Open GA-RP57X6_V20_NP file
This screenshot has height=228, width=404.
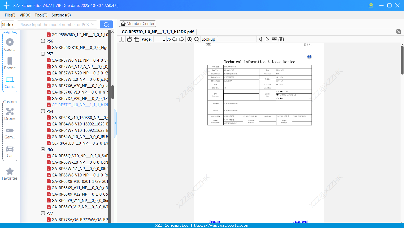[77, 86]
